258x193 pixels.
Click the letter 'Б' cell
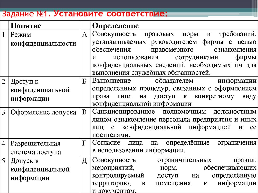85,92
